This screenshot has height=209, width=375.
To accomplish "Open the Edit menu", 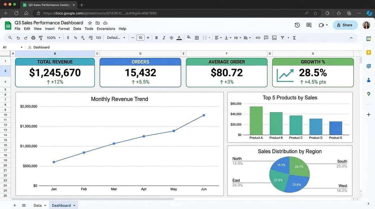I will [27, 29].
